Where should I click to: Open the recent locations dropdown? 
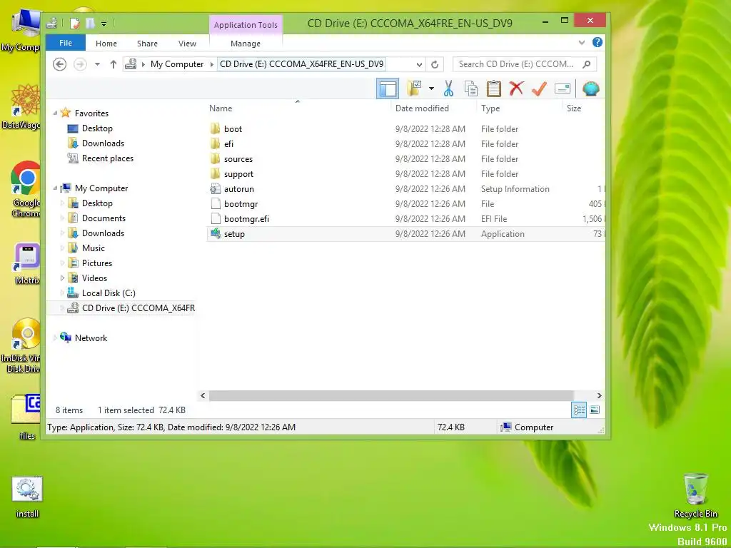tap(97, 64)
